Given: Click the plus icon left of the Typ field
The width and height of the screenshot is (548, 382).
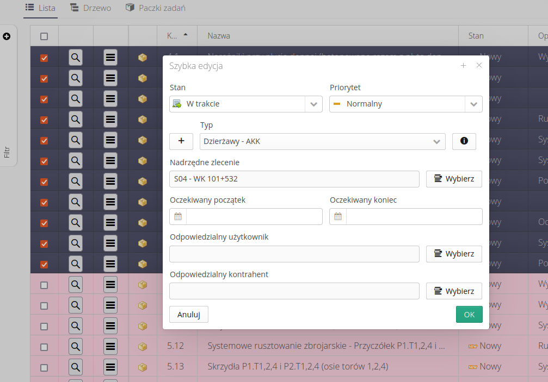Looking at the screenshot, I should (x=181, y=141).
